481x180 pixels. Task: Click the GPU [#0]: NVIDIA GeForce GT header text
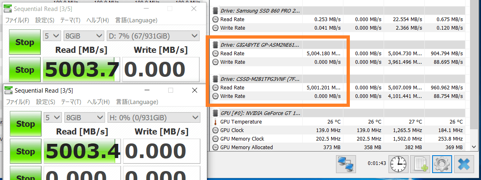pyautogui.click(x=260, y=113)
